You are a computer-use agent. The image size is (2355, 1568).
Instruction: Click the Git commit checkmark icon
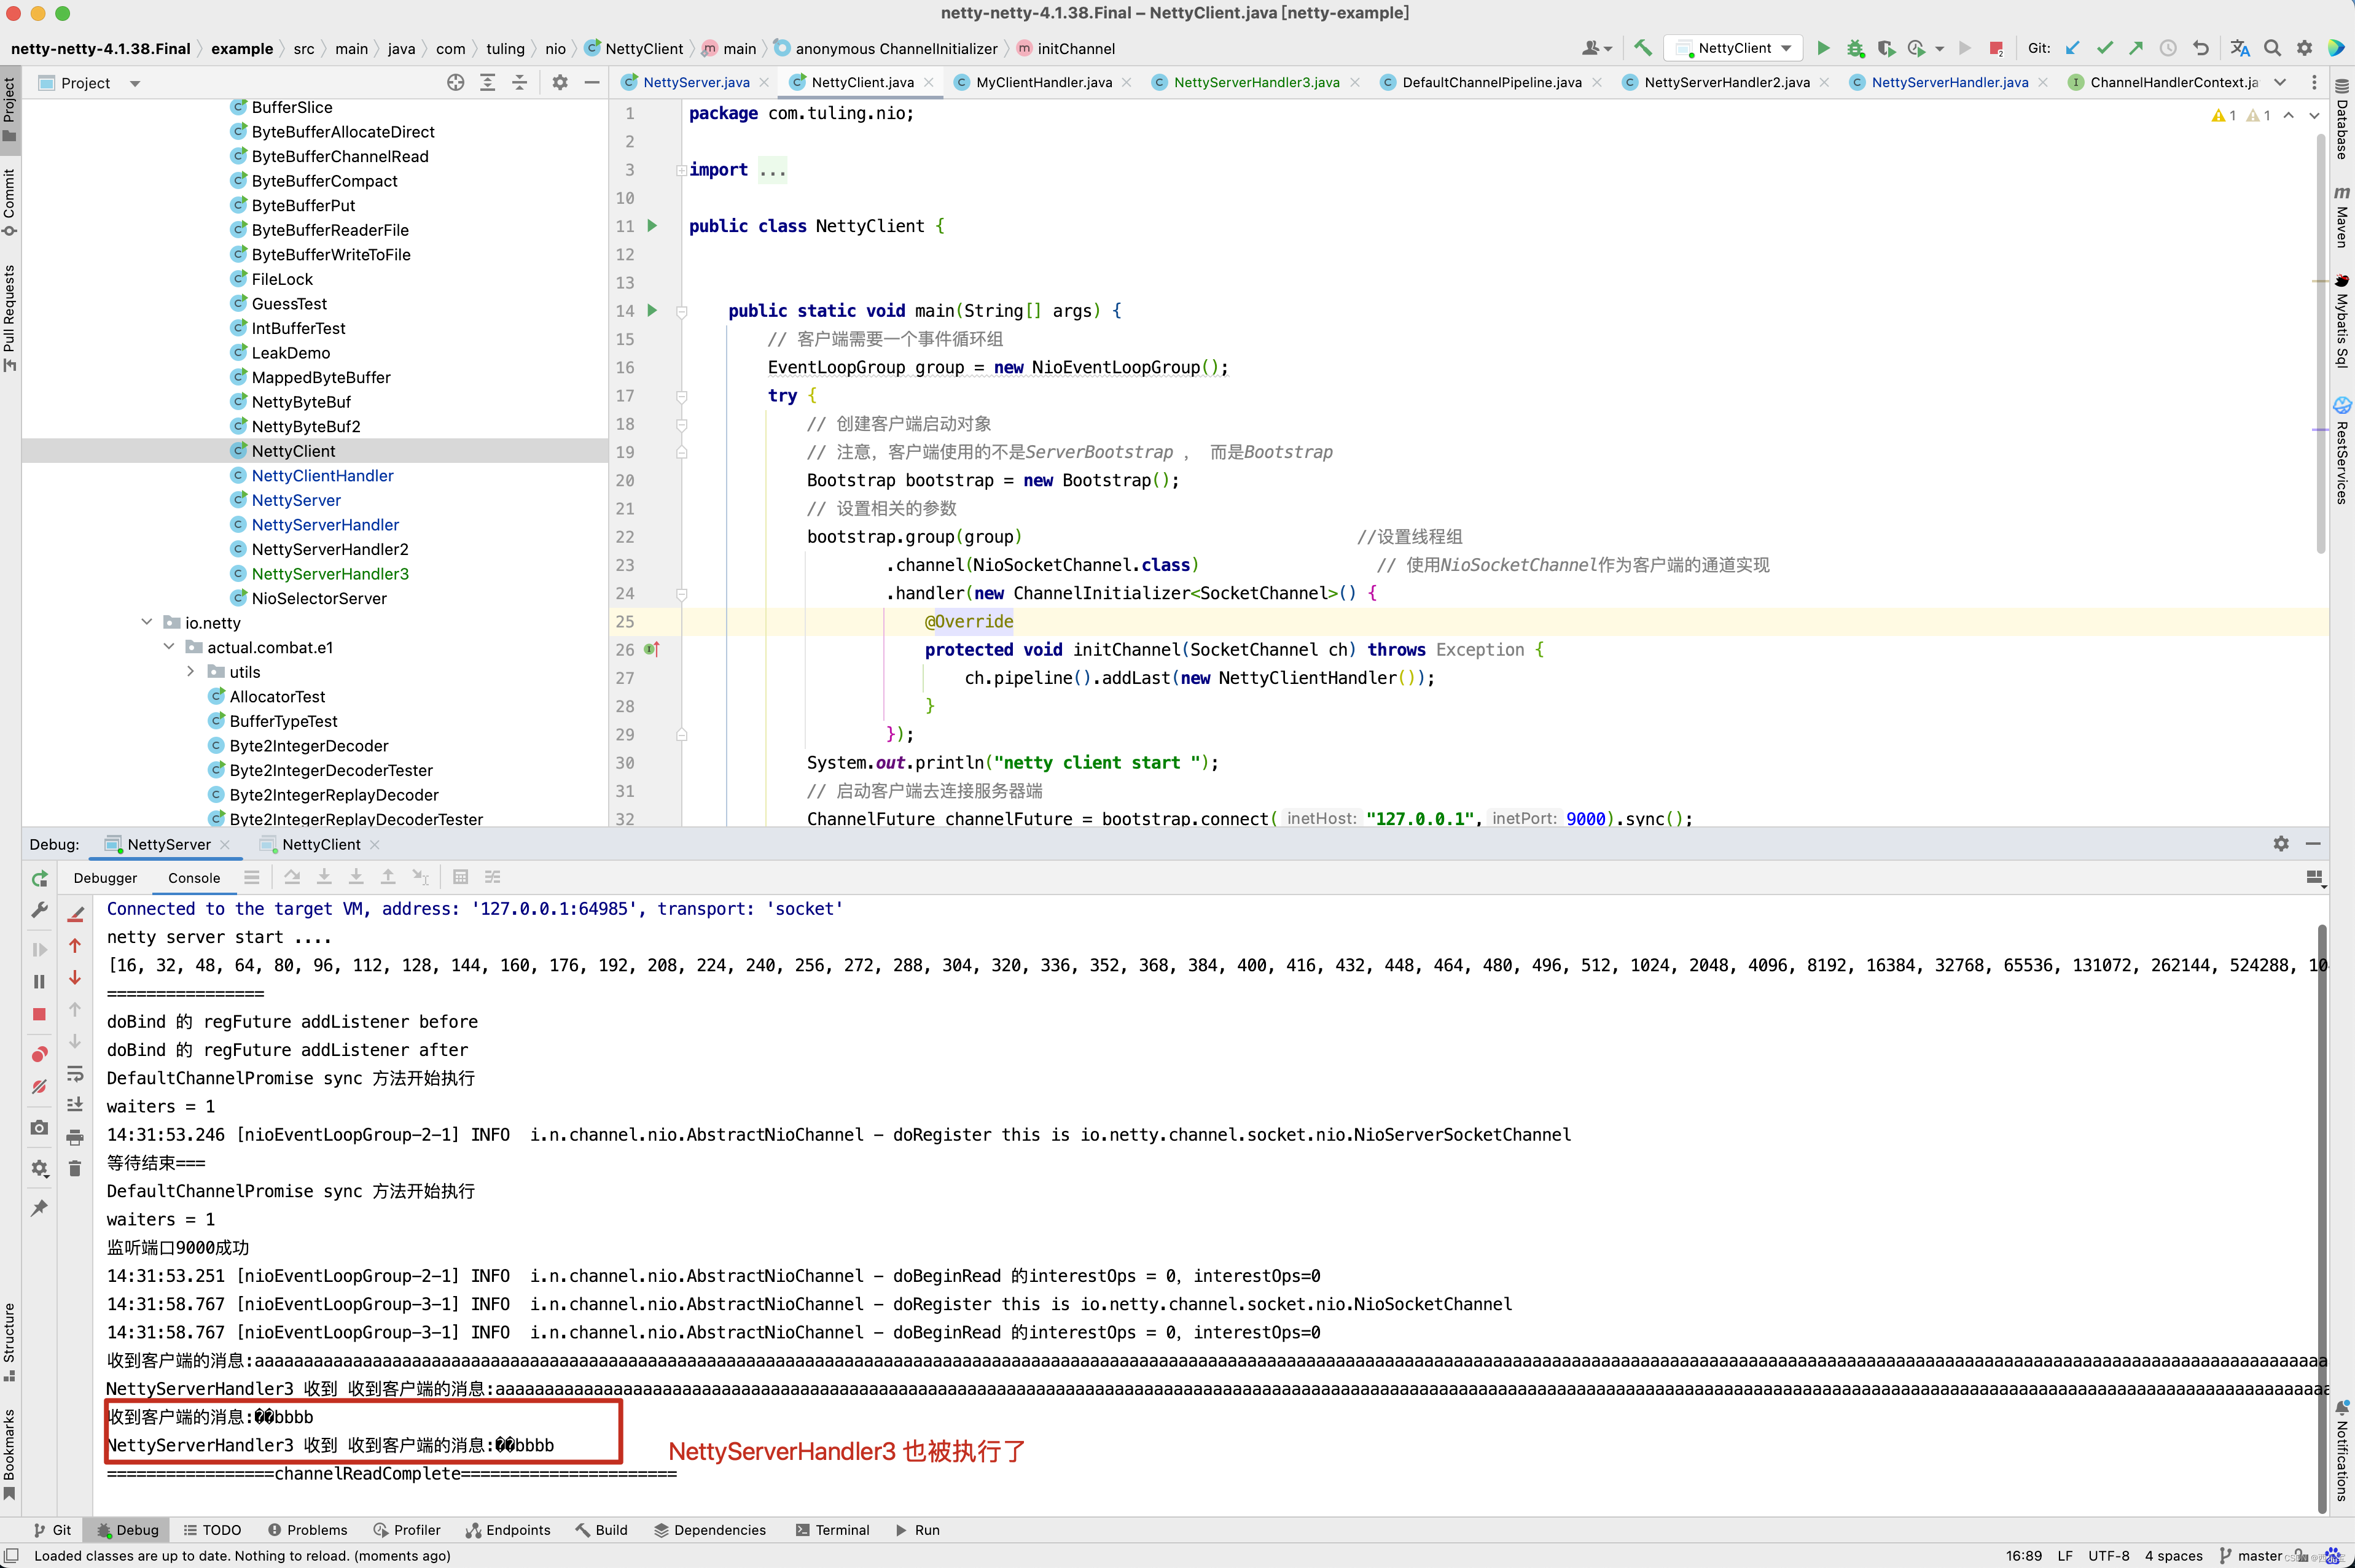2105,48
